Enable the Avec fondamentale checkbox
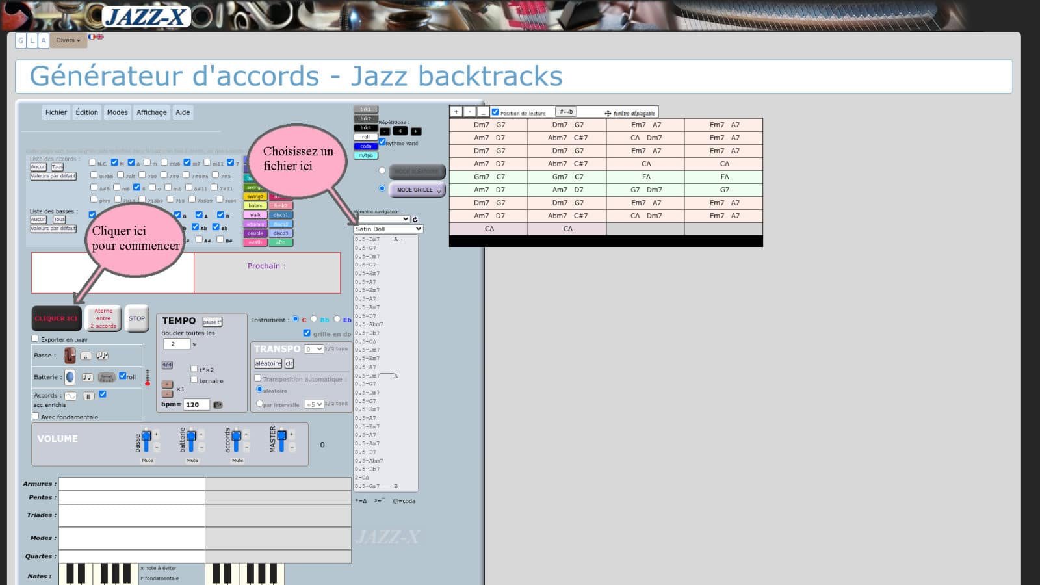This screenshot has width=1040, height=585. 35,416
